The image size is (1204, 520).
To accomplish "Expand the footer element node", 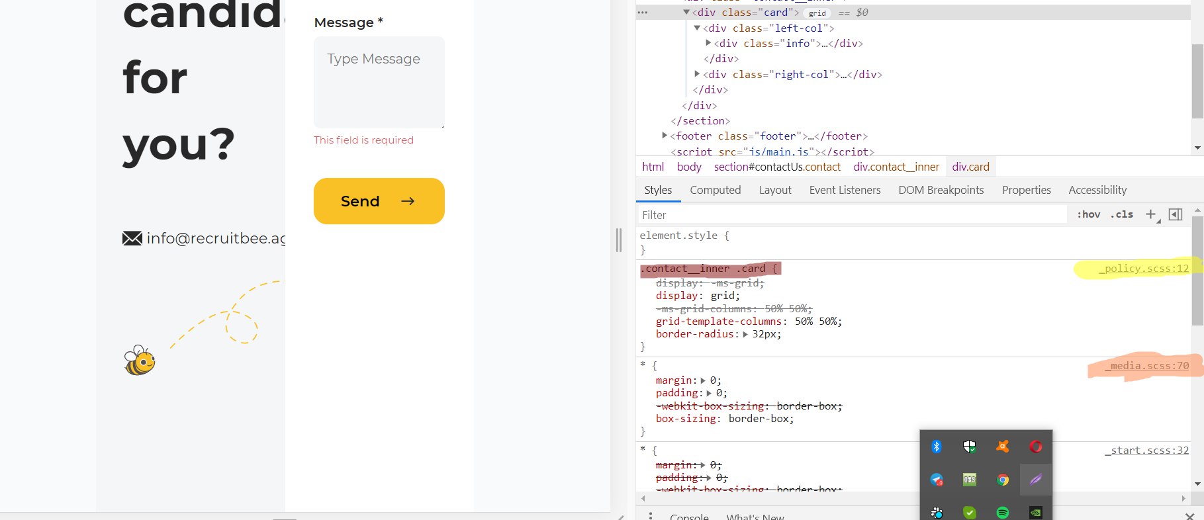I will (665, 136).
